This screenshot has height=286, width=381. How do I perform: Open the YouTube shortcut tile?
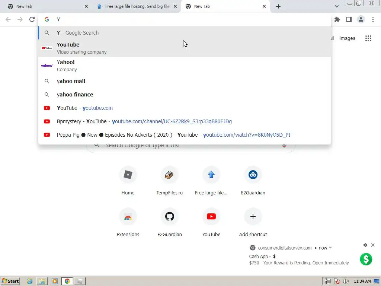click(211, 223)
